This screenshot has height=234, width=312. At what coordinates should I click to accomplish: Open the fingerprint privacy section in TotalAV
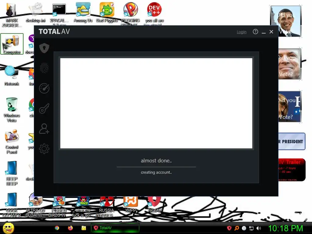point(44,68)
